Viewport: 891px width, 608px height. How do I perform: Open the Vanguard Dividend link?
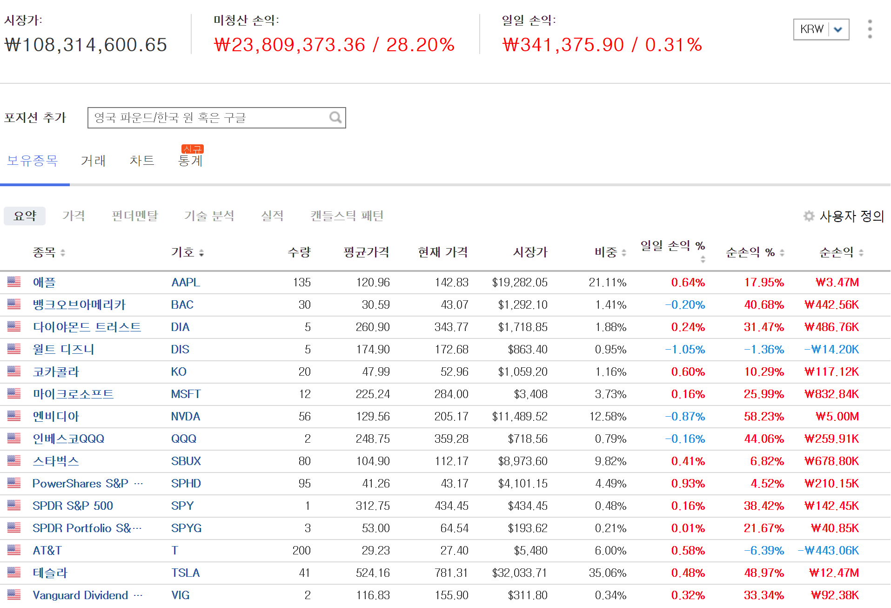coord(87,595)
